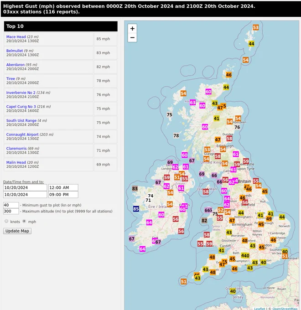Click the 58 mph marker near Dundee
This screenshot has height=310, width=301.
pyautogui.click(x=229, y=139)
